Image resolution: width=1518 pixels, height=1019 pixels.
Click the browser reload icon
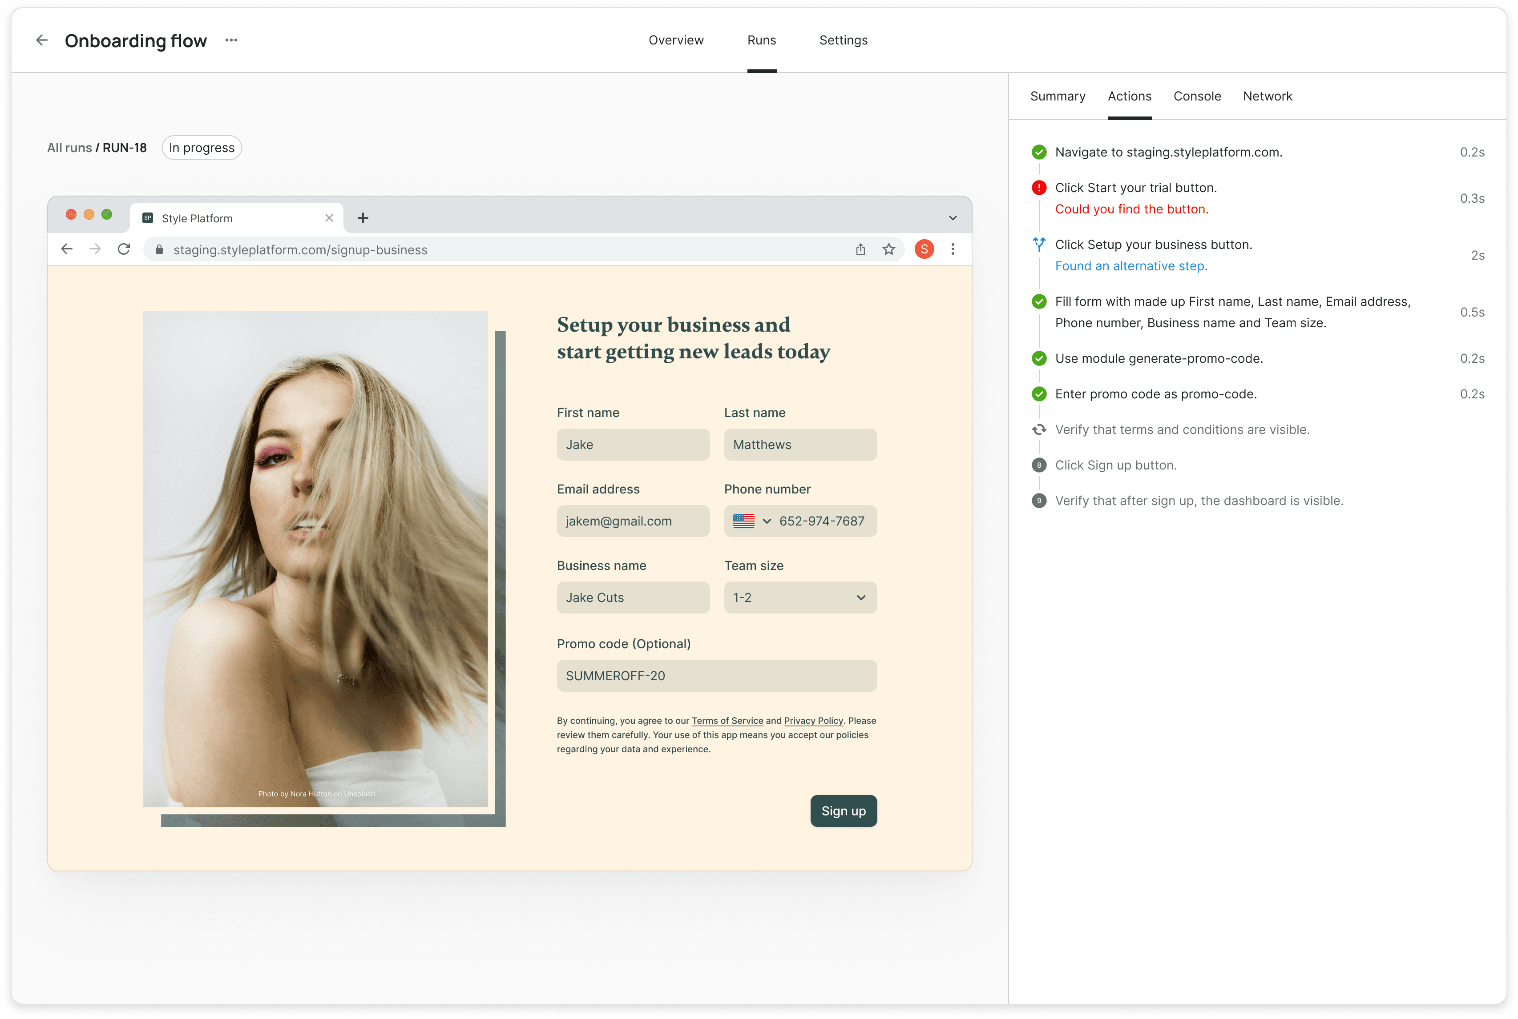[x=124, y=249]
